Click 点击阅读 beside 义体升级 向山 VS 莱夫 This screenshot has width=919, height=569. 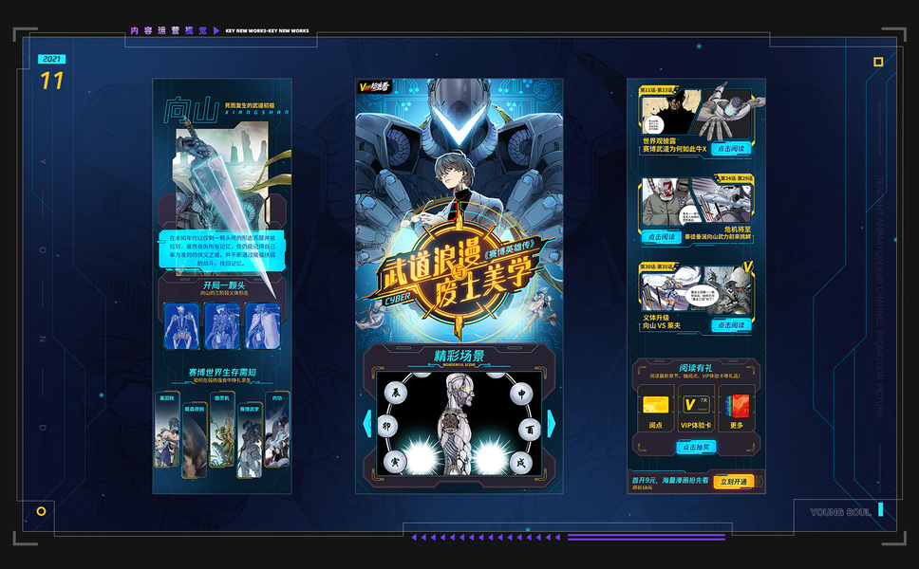(731, 325)
